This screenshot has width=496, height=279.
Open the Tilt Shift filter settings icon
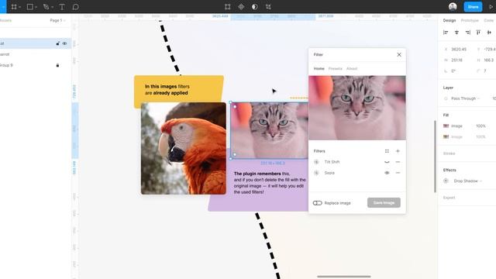pyautogui.click(x=316, y=162)
